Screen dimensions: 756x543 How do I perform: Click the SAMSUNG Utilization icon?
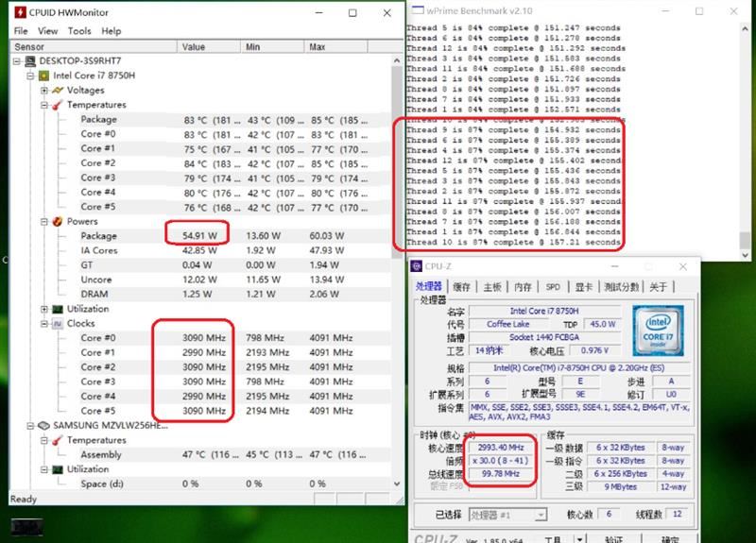58,469
